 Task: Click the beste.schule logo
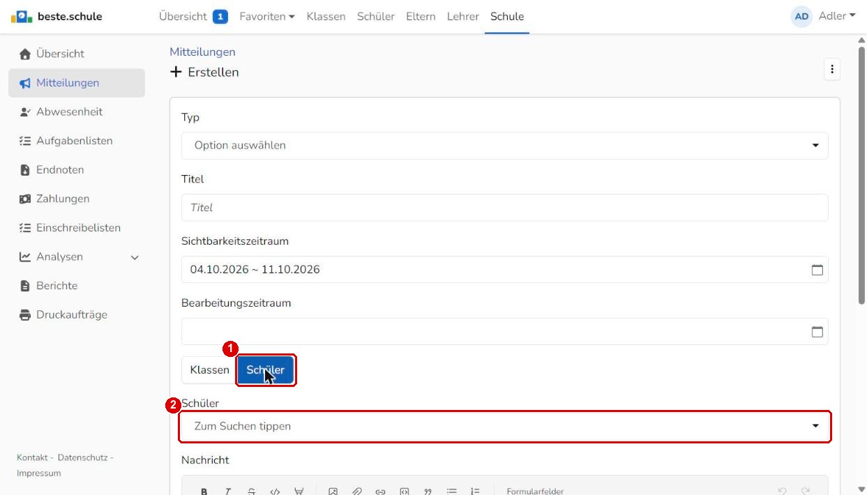pyautogui.click(x=56, y=16)
